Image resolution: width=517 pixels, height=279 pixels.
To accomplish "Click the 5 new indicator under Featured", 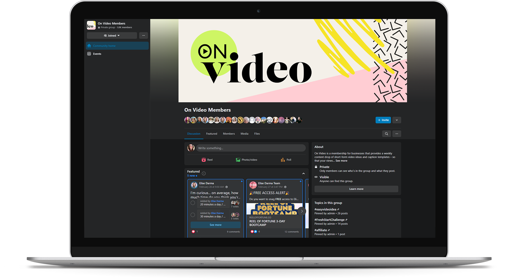I will [x=192, y=176].
